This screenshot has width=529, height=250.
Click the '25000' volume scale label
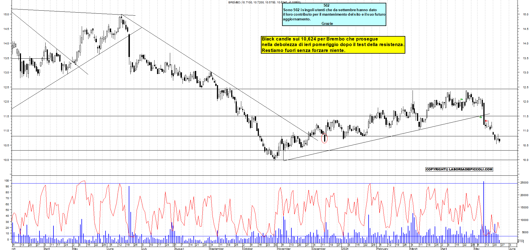pyautogui.click(x=524, y=183)
